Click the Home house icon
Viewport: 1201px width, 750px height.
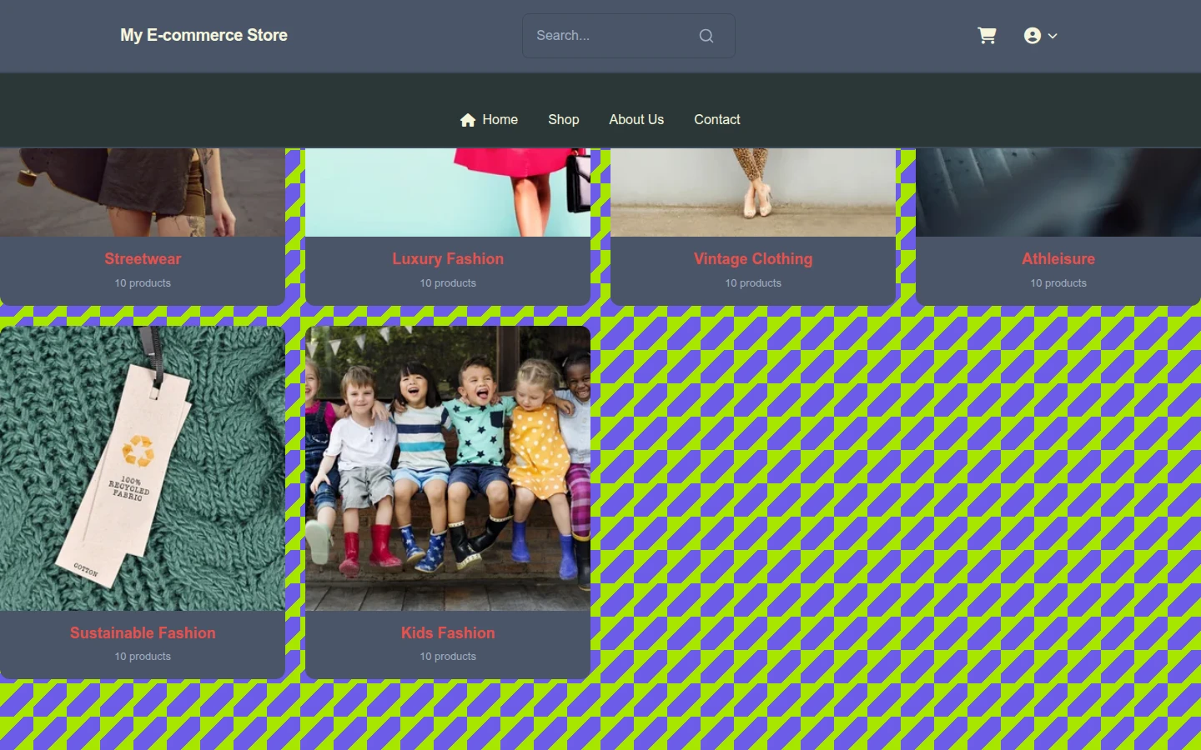pos(468,120)
